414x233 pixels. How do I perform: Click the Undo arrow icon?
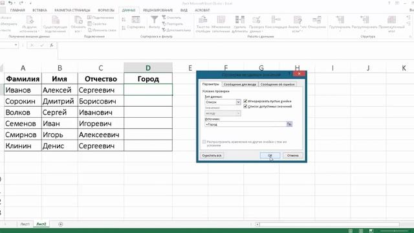10,3
